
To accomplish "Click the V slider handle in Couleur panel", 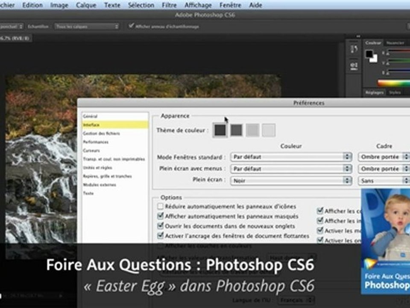I will click(x=388, y=64).
